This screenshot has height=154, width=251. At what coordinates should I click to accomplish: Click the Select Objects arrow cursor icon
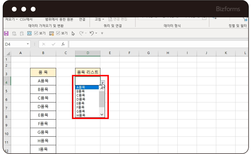tap(73, 34)
